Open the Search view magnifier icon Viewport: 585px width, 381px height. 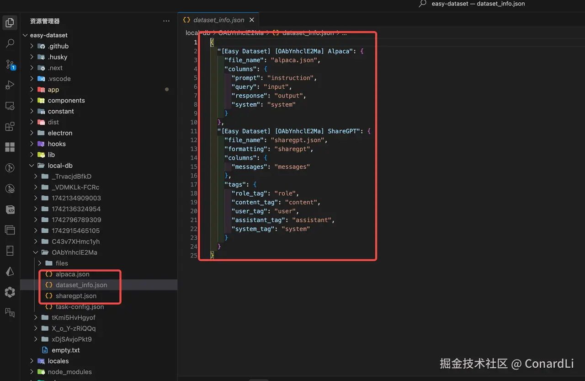click(10, 43)
